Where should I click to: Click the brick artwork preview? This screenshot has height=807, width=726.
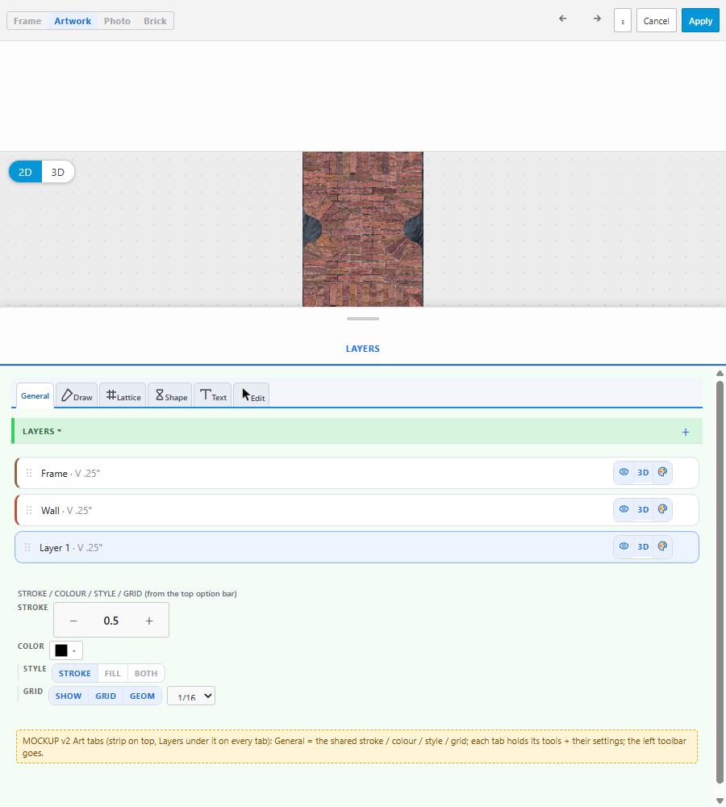363,229
